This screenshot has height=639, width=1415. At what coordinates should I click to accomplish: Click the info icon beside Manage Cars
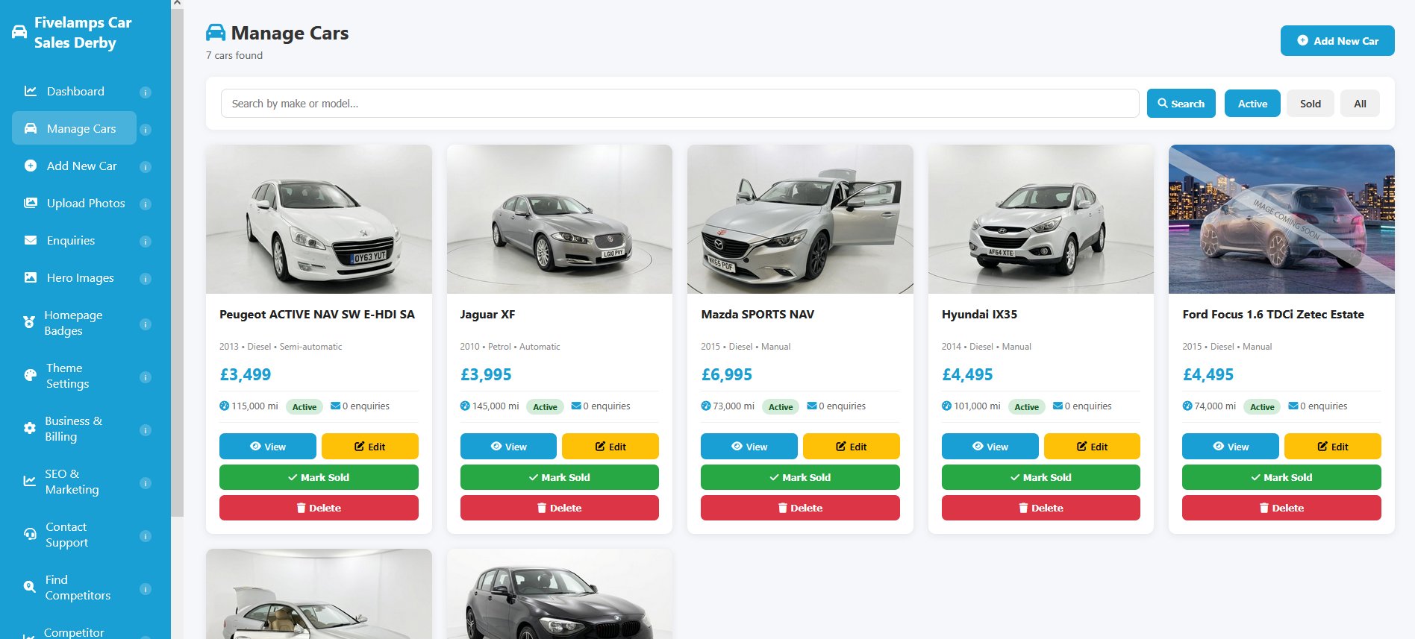click(x=146, y=130)
